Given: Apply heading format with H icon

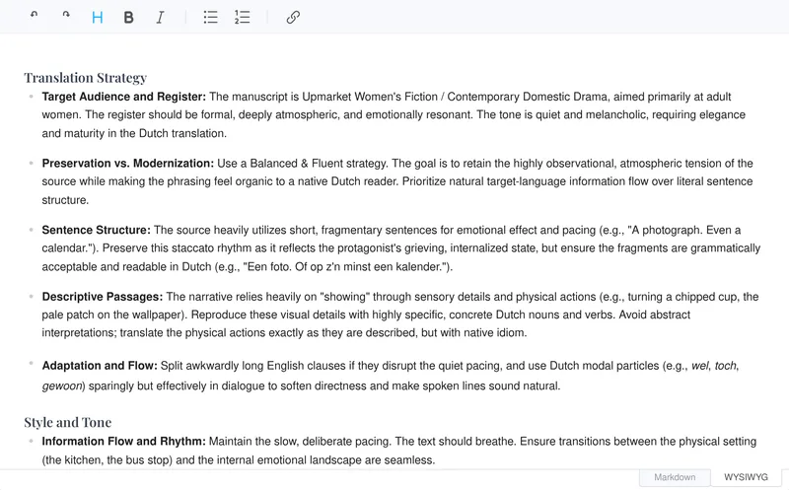Looking at the screenshot, I should [97, 18].
